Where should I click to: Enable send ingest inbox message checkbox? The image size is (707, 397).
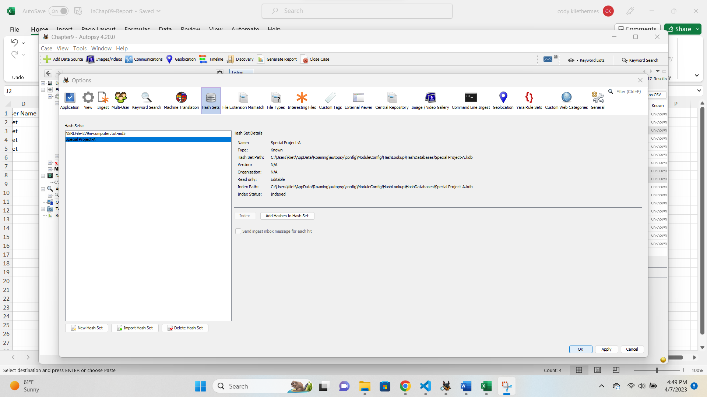238,231
